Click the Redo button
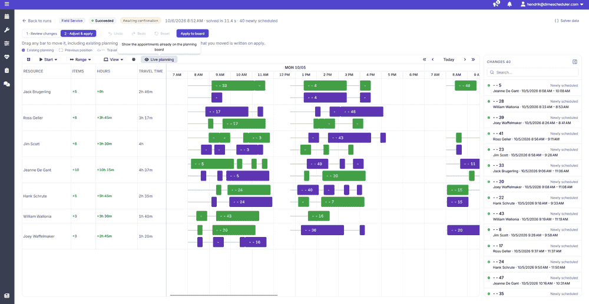589x304 pixels. (138, 34)
